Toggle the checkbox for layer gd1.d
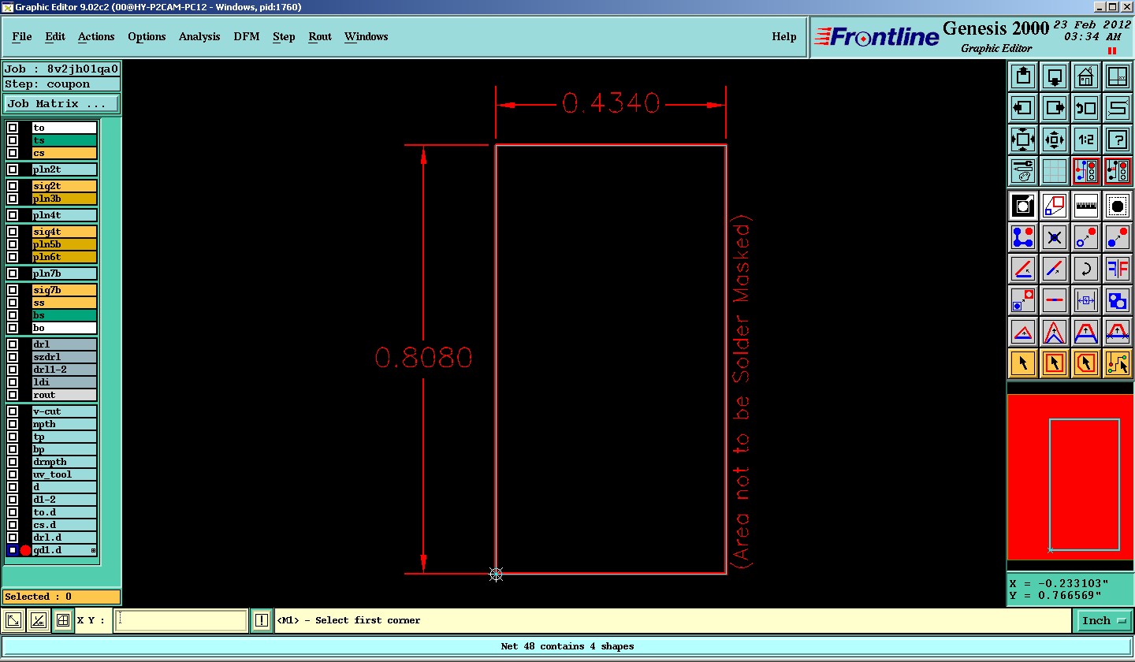This screenshot has width=1135, height=662. point(13,550)
